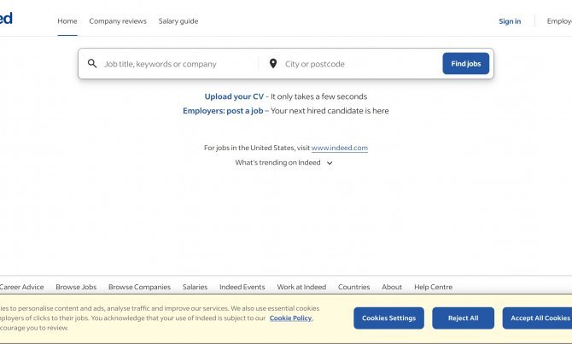Image resolution: width=572 pixels, height=344 pixels.
Task: Open Countries footer link
Action: [x=353, y=287]
